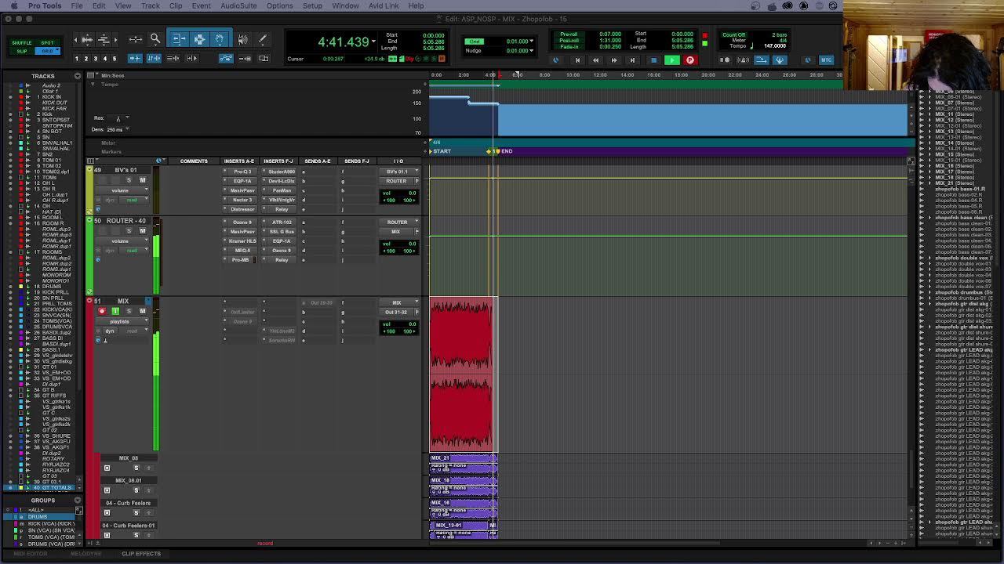The image size is (1004, 564).
Task: Click the Zoom Toggle icon
Action: pyautogui.click(x=136, y=39)
